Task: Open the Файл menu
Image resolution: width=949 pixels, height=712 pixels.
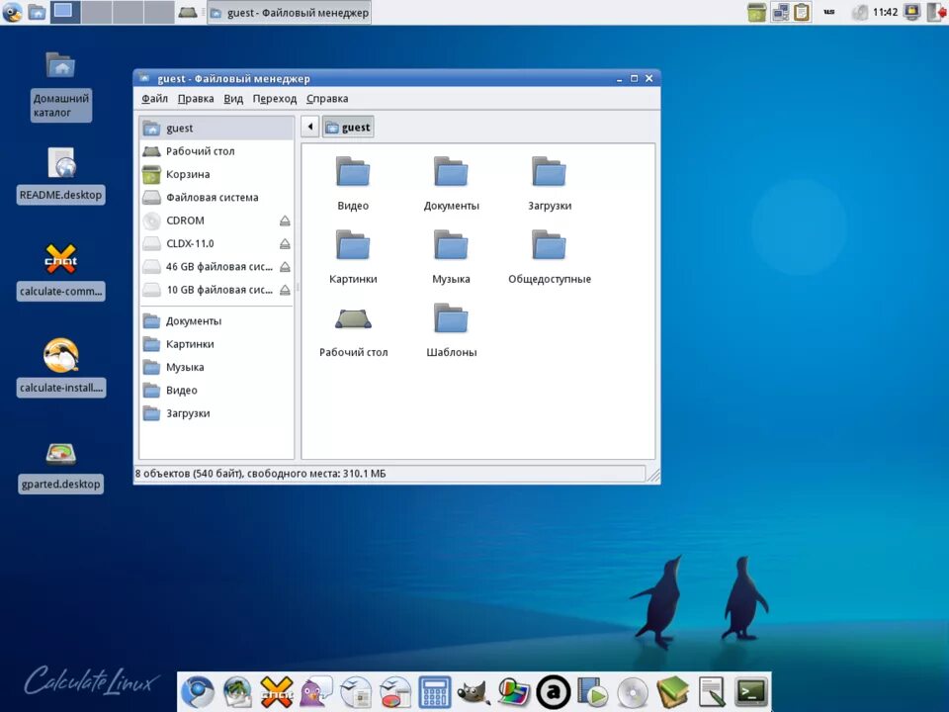Action: tap(154, 99)
